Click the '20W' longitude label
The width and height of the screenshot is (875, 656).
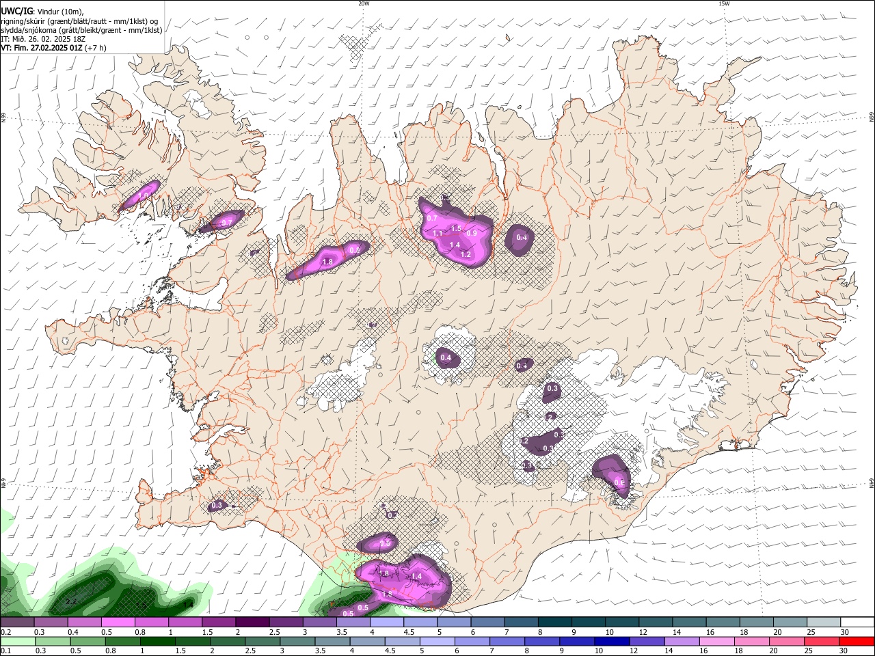tap(364, 3)
